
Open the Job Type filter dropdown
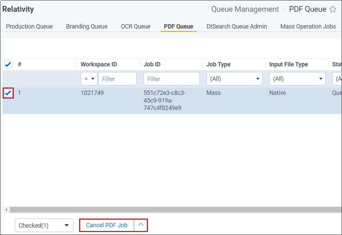click(234, 79)
